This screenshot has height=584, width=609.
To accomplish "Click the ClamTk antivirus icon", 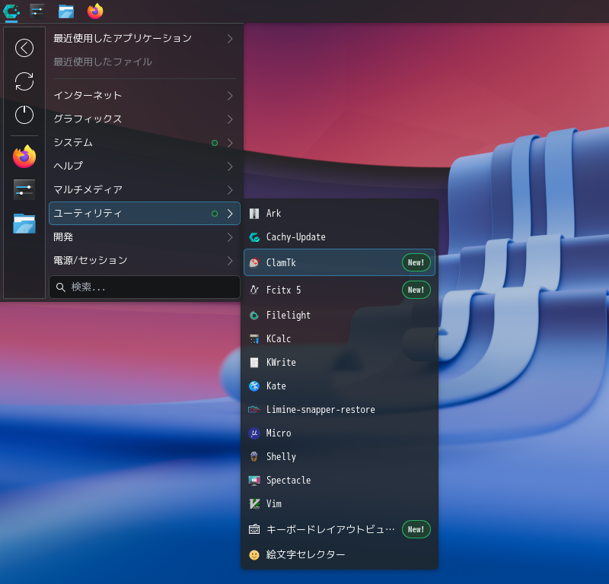I will [254, 262].
